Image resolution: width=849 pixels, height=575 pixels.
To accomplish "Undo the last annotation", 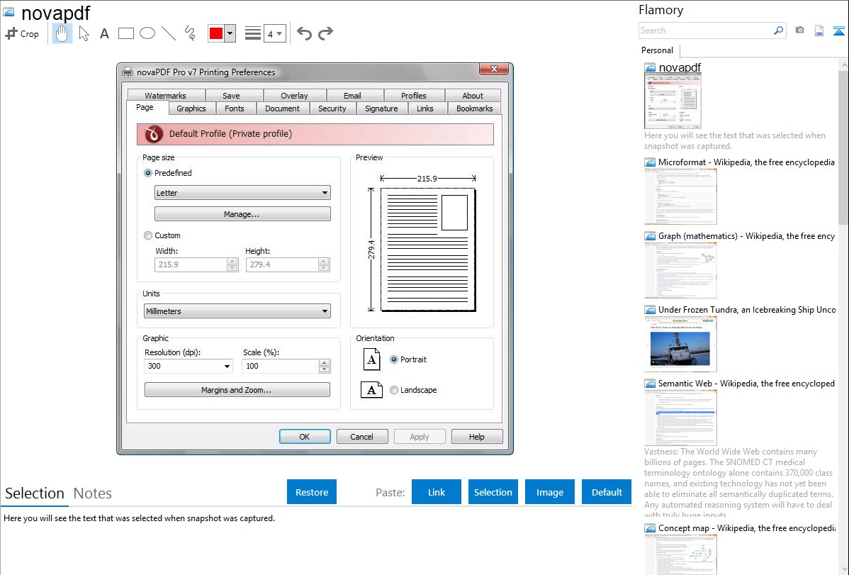I will [x=304, y=33].
